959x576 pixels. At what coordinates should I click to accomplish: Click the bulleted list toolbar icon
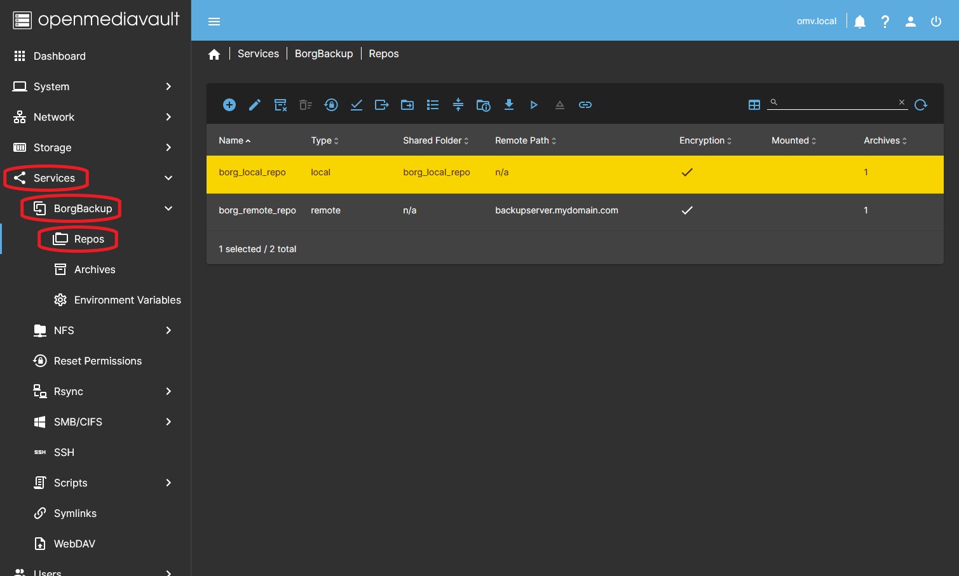click(433, 105)
